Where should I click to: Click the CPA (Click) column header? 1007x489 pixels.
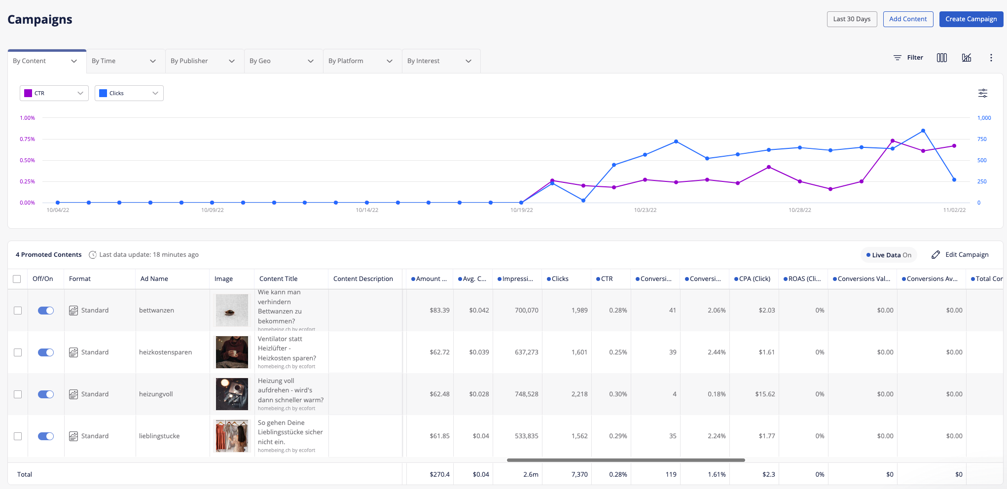click(754, 279)
